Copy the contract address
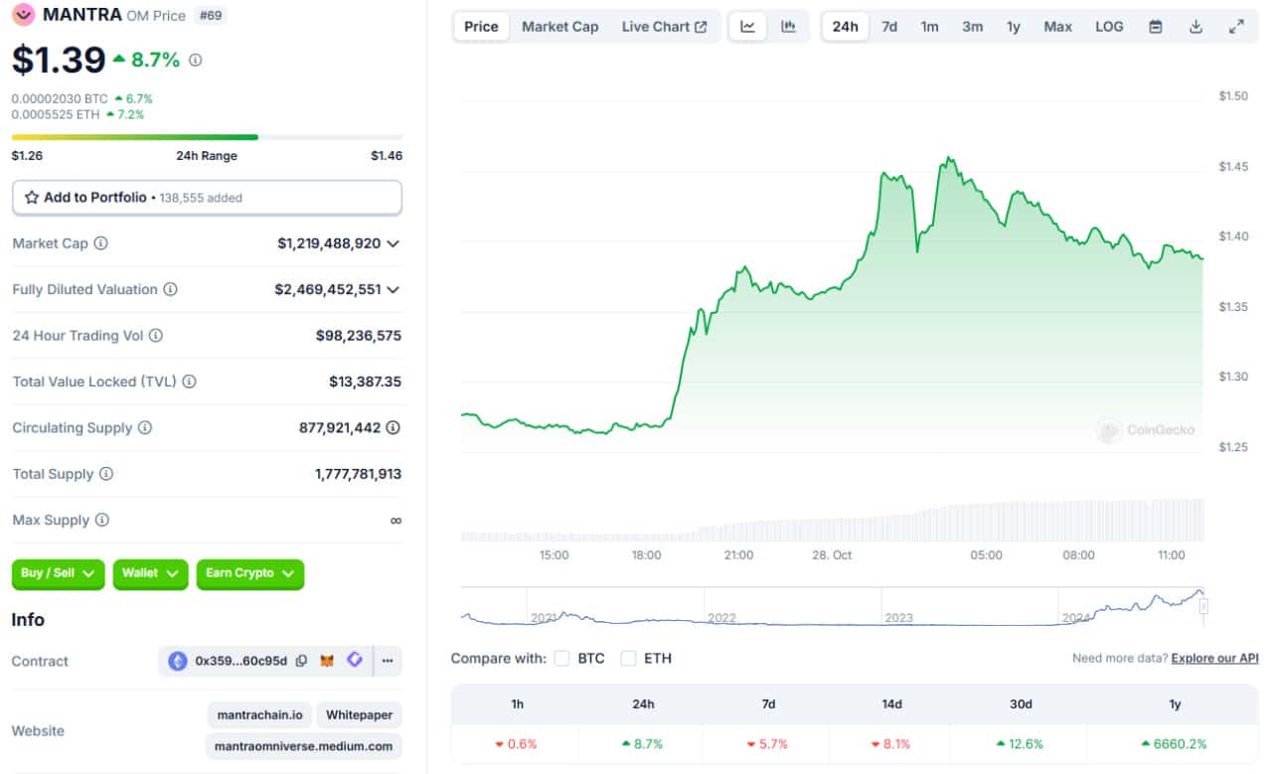 [301, 661]
